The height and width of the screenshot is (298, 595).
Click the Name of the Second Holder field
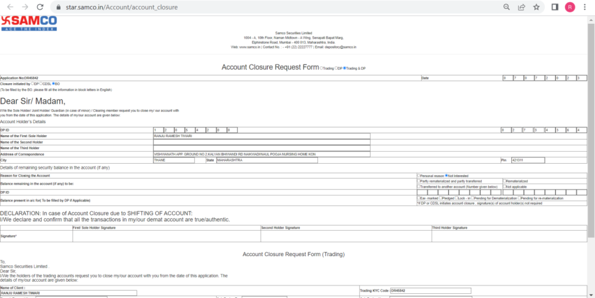point(261,142)
